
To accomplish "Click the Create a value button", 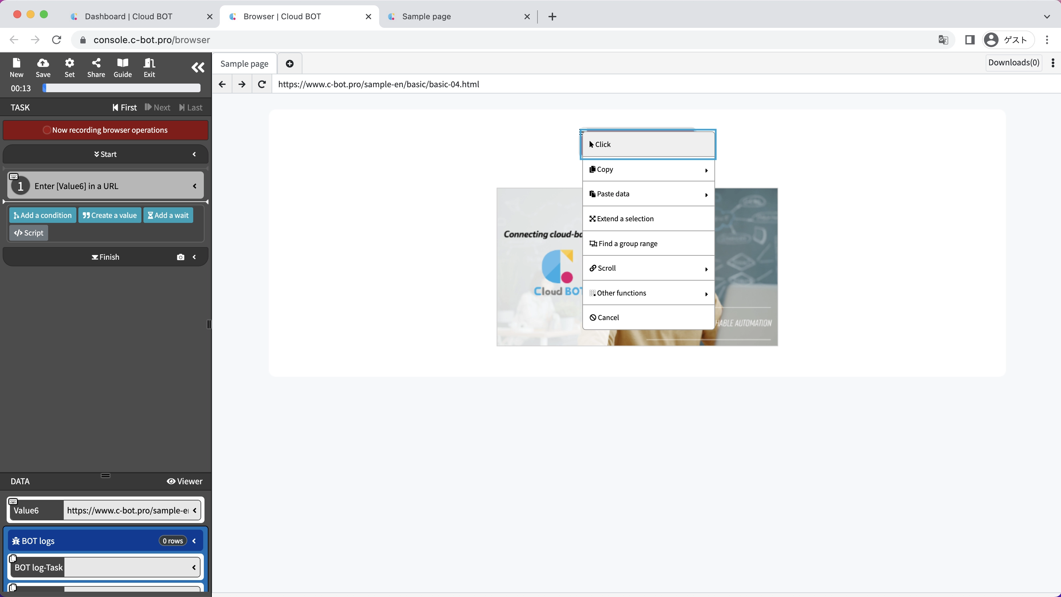I will pyautogui.click(x=110, y=215).
